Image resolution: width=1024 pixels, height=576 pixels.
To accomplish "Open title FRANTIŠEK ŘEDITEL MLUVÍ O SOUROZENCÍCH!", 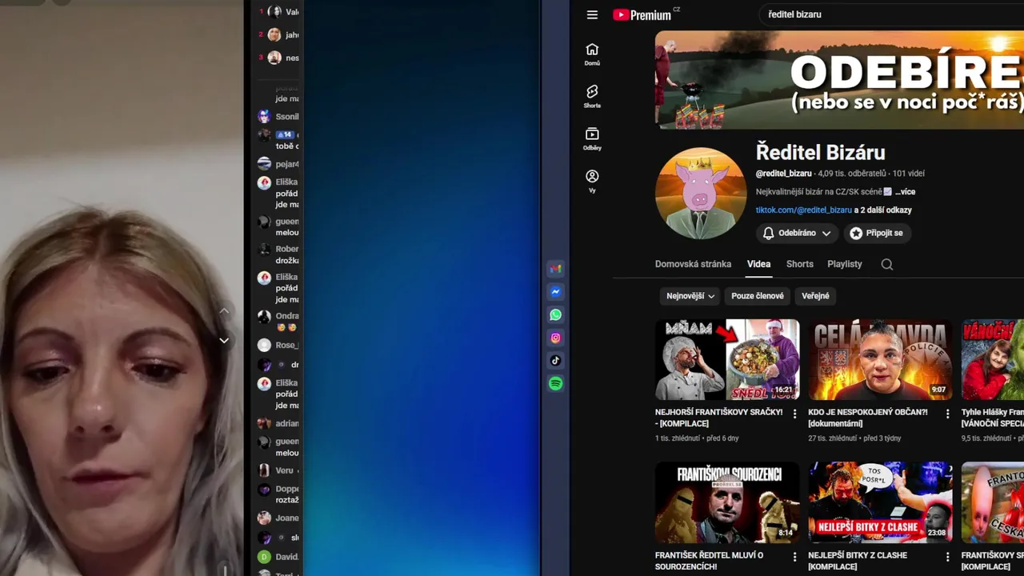I will pyautogui.click(x=710, y=561).
